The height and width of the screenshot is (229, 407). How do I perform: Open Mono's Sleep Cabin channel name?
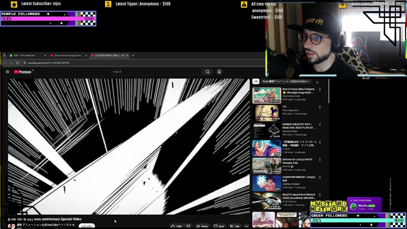(x=291, y=96)
